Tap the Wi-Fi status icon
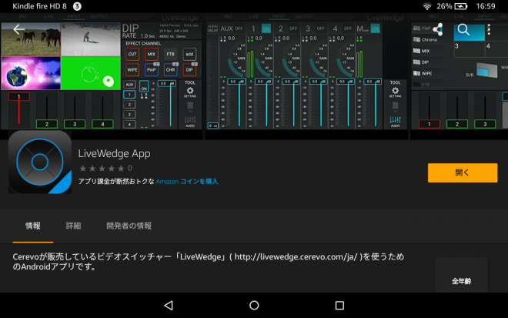 pos(427,6)
